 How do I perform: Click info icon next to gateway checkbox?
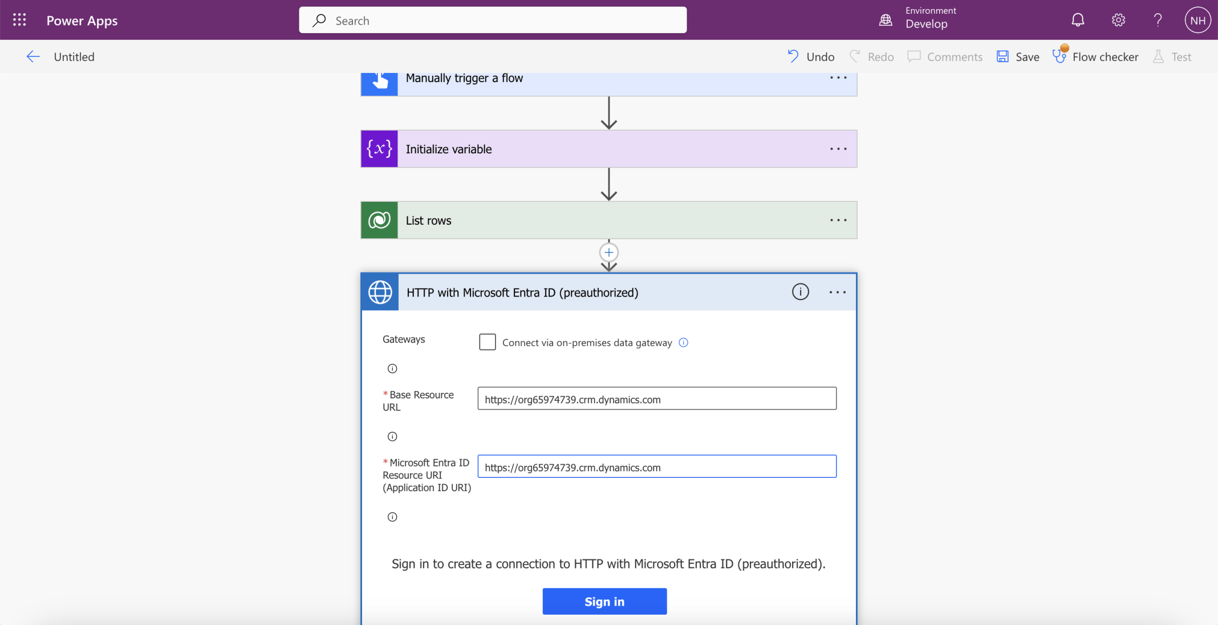(683, 342)
